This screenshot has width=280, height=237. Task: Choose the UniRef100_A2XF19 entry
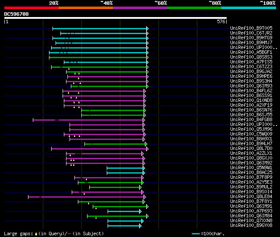tap(251, 105)
